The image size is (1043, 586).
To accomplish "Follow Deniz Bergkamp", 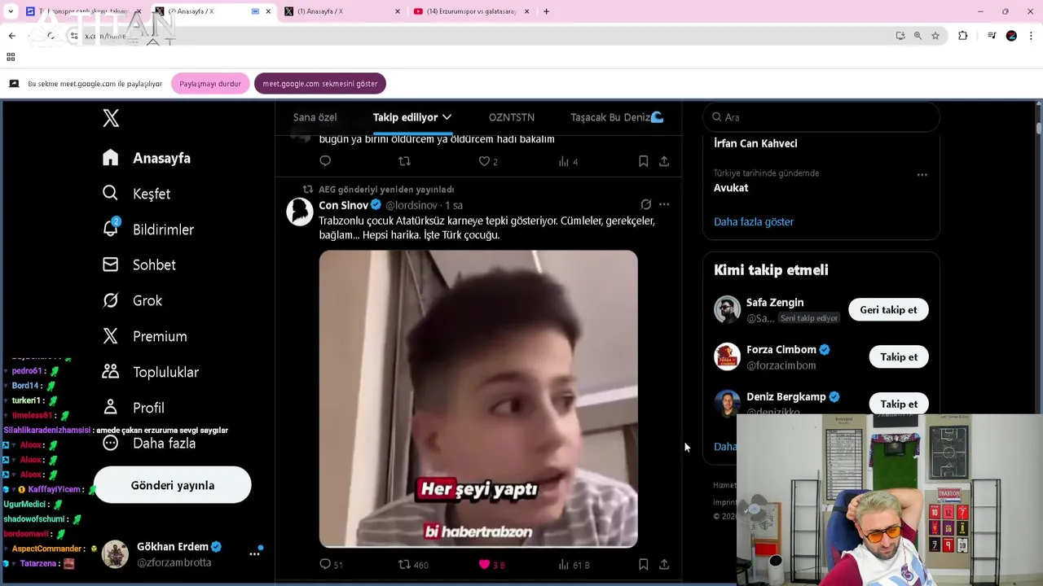I will 899,404.
